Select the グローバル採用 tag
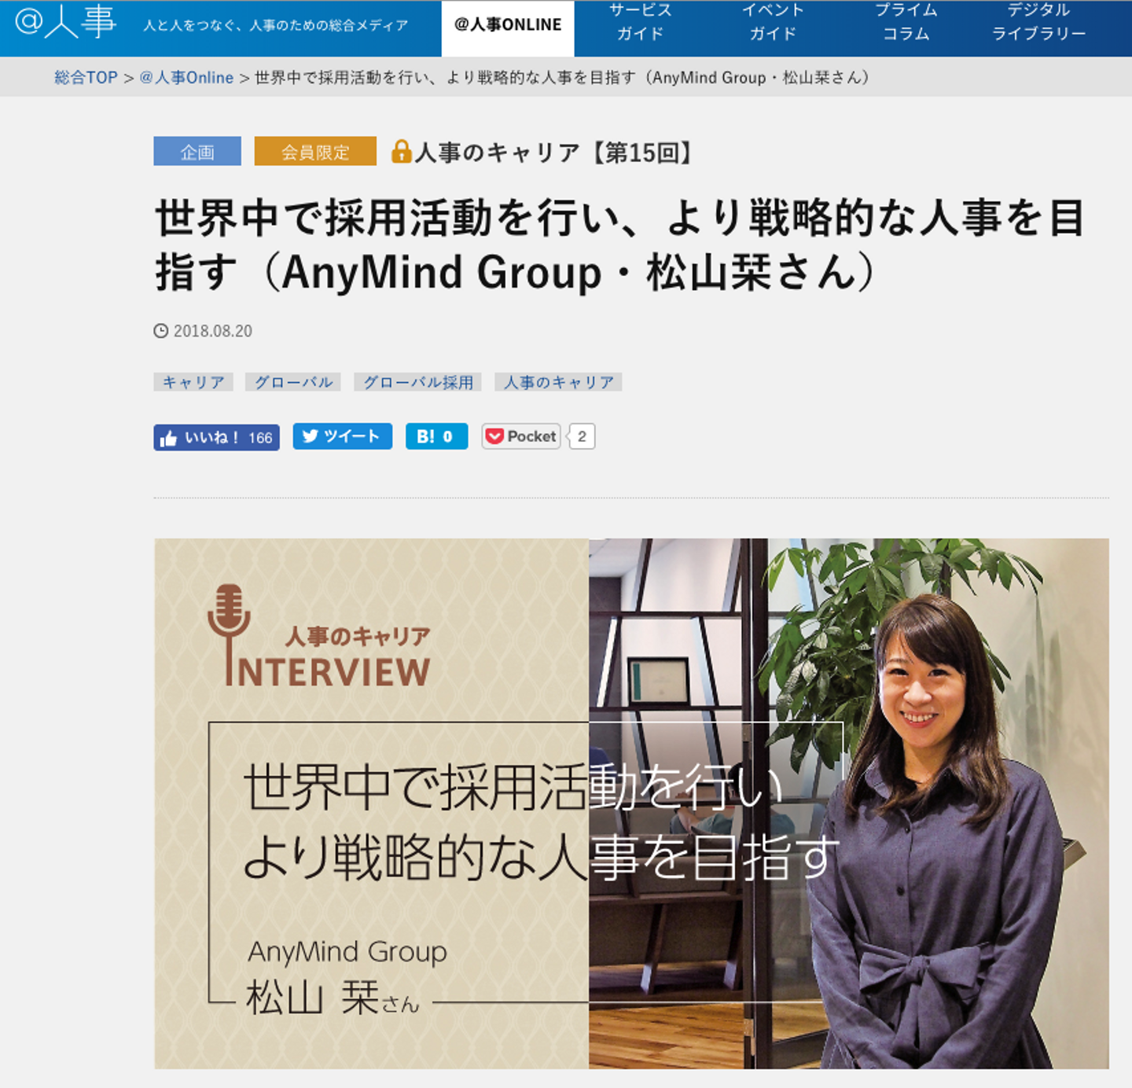The width and height of the screenshot is (1132, 1088). coord(418,382)
